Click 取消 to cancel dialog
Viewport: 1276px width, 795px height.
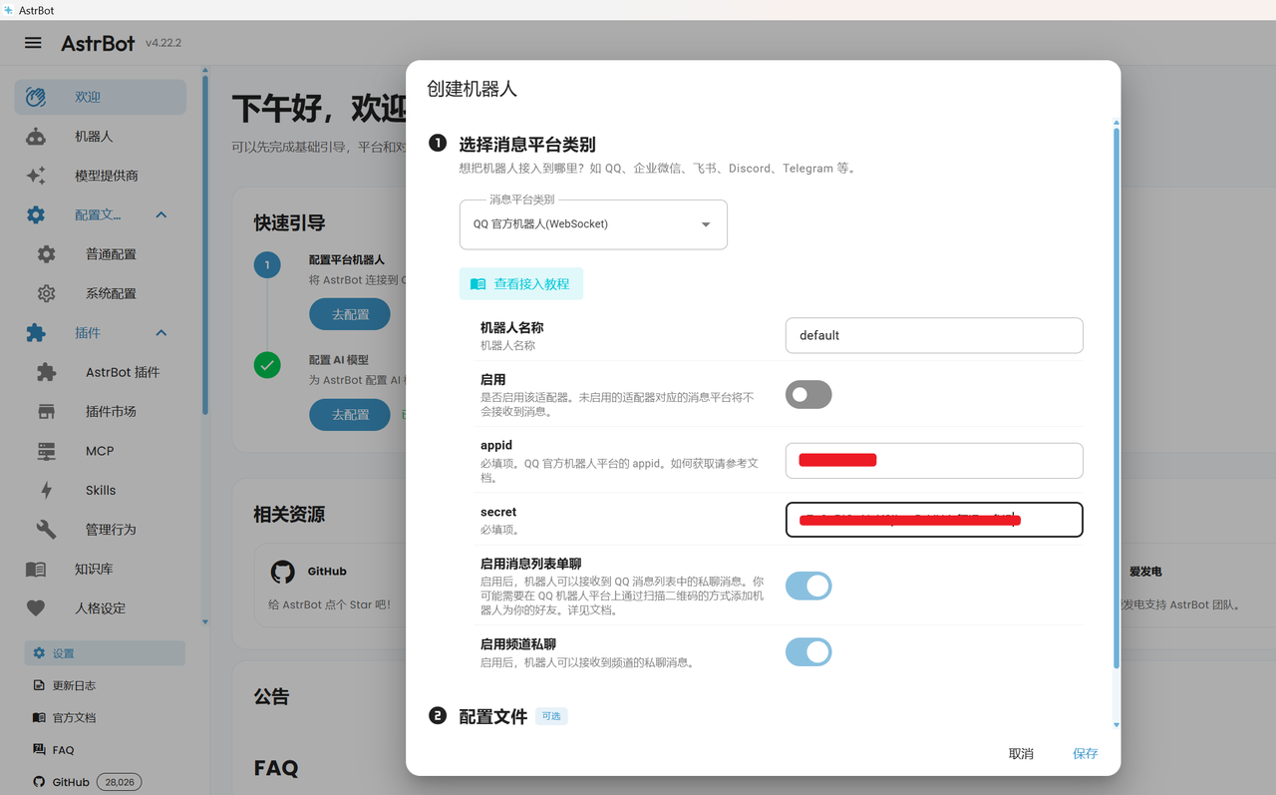click(1021, 754)
